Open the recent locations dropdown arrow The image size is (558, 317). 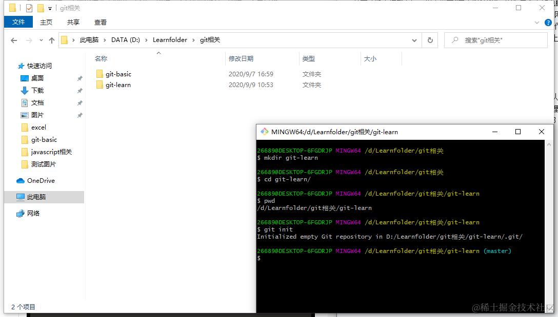(x=41, y=40)
